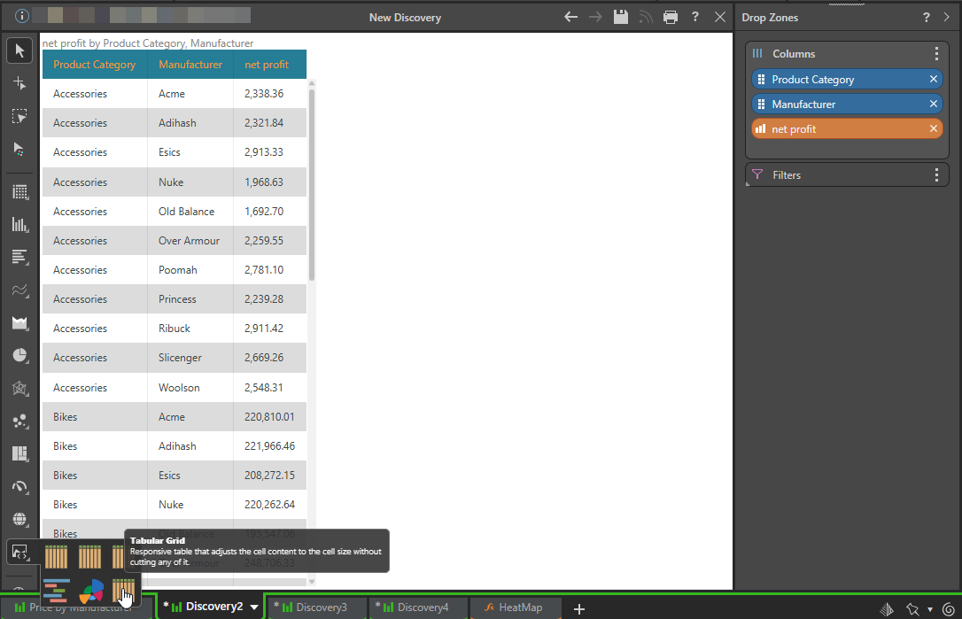This screenshot has height=619, width=962.
Task: Click the pin icon in status bar
Action: (x=912, y=609)
